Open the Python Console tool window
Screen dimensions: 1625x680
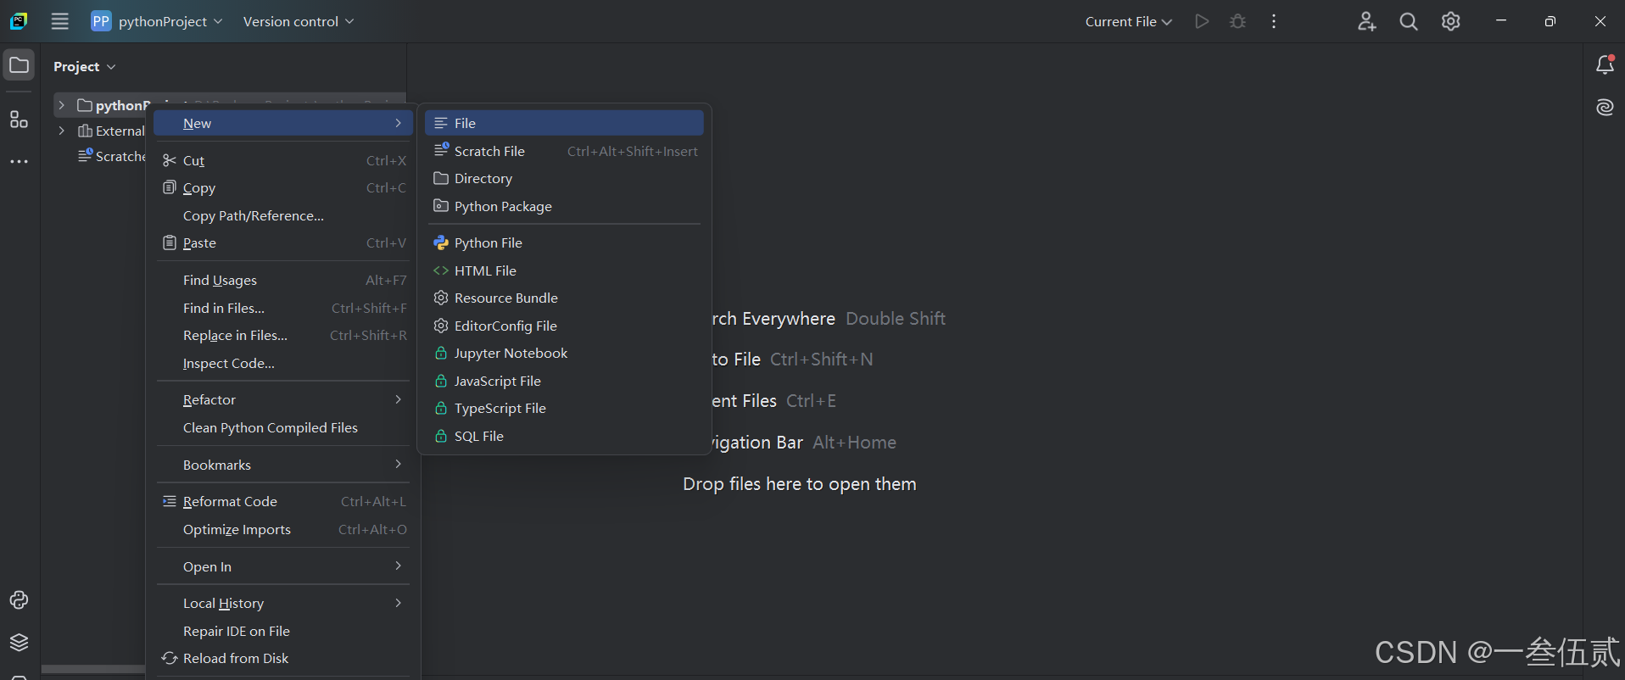pos(19,600)
